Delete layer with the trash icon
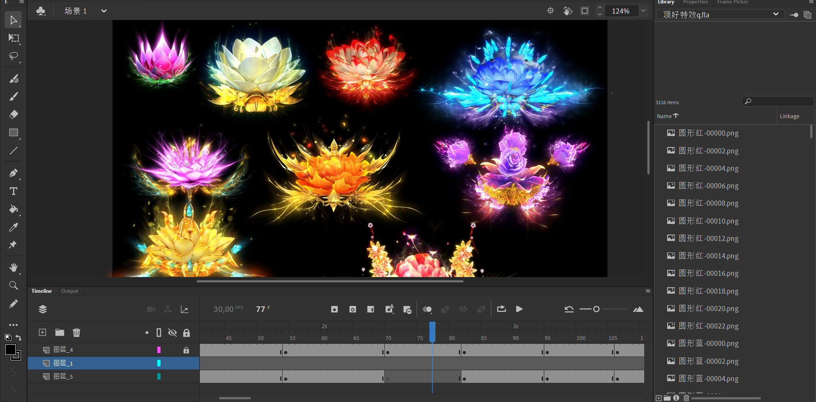The image size is (816, 402). click(77, 332)
